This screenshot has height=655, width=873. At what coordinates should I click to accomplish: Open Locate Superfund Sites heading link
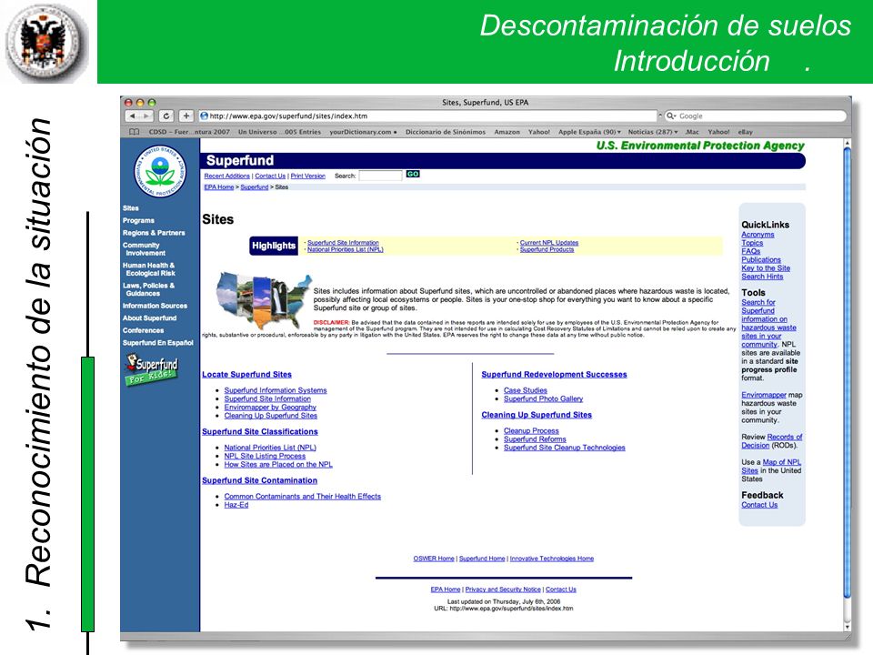tap(246, 374)
